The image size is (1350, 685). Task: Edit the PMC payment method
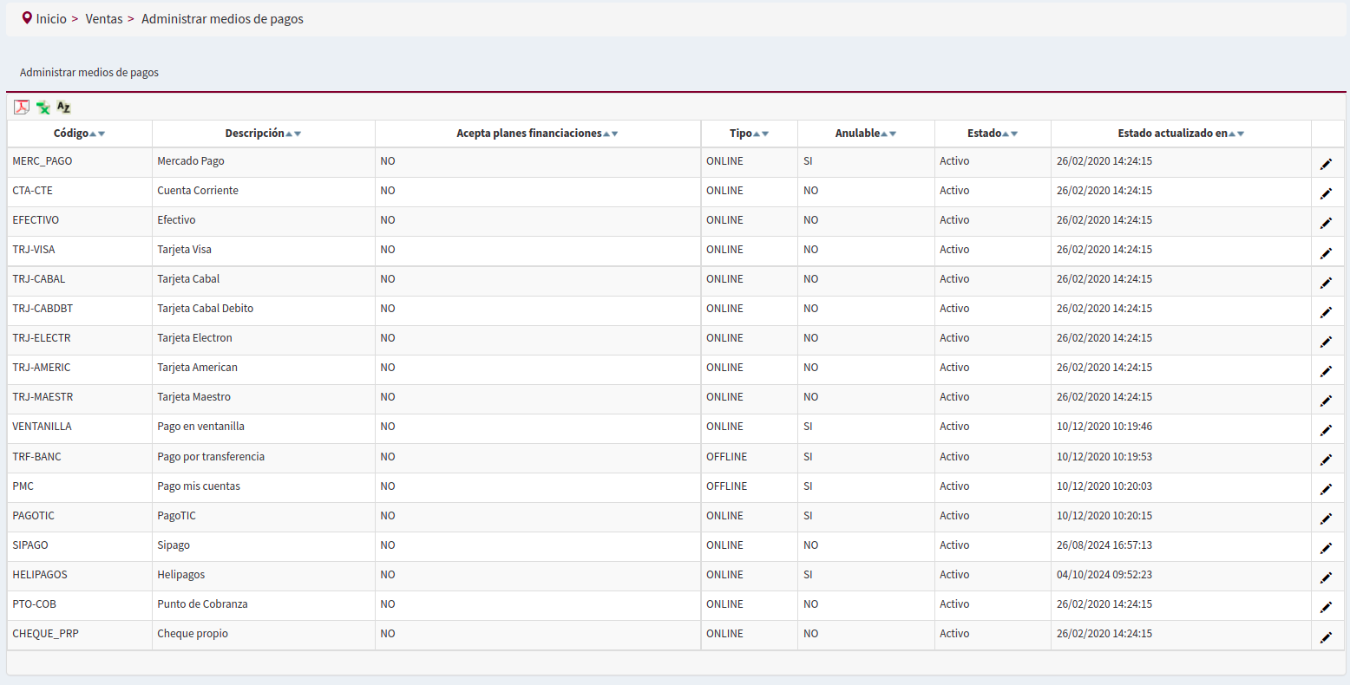pyautogui.click(x=1326, y=489)
